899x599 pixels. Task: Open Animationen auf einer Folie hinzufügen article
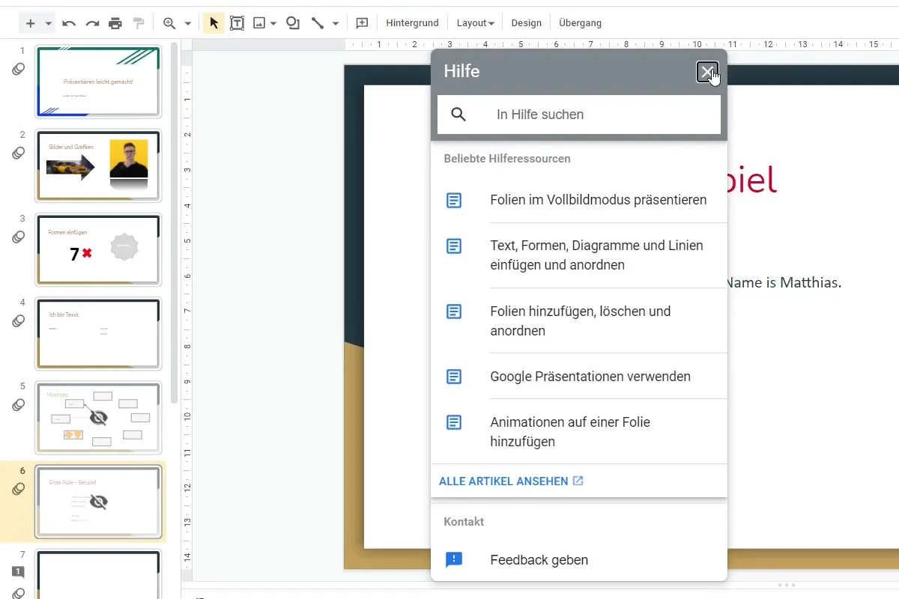pyautogui.click(x=579, y=431)
